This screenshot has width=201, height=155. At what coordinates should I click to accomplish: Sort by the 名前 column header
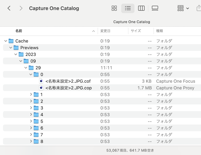(19, 31)
